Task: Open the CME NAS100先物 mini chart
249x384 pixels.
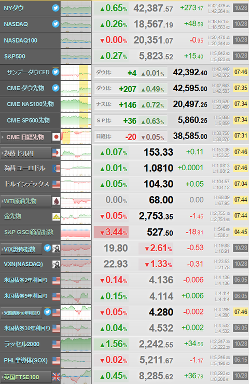Action: point(76,104)
